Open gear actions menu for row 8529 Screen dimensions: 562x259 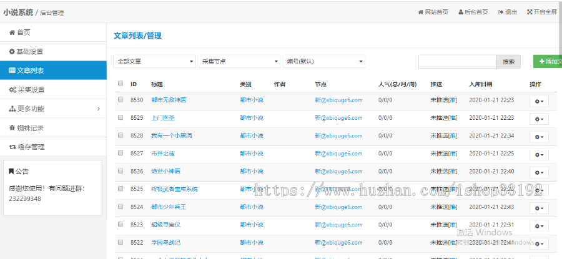539,119
